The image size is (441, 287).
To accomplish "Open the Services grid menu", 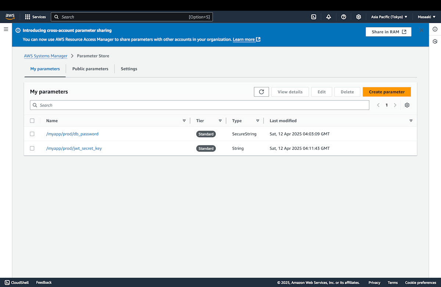I will coord(35,17).
